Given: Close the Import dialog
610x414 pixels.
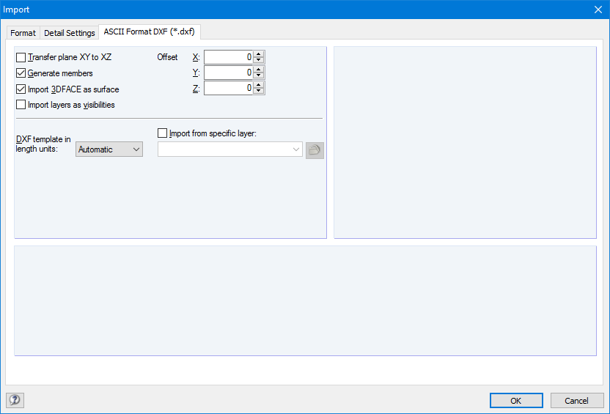Looking at the screenshot, I should tap(598, 10).
